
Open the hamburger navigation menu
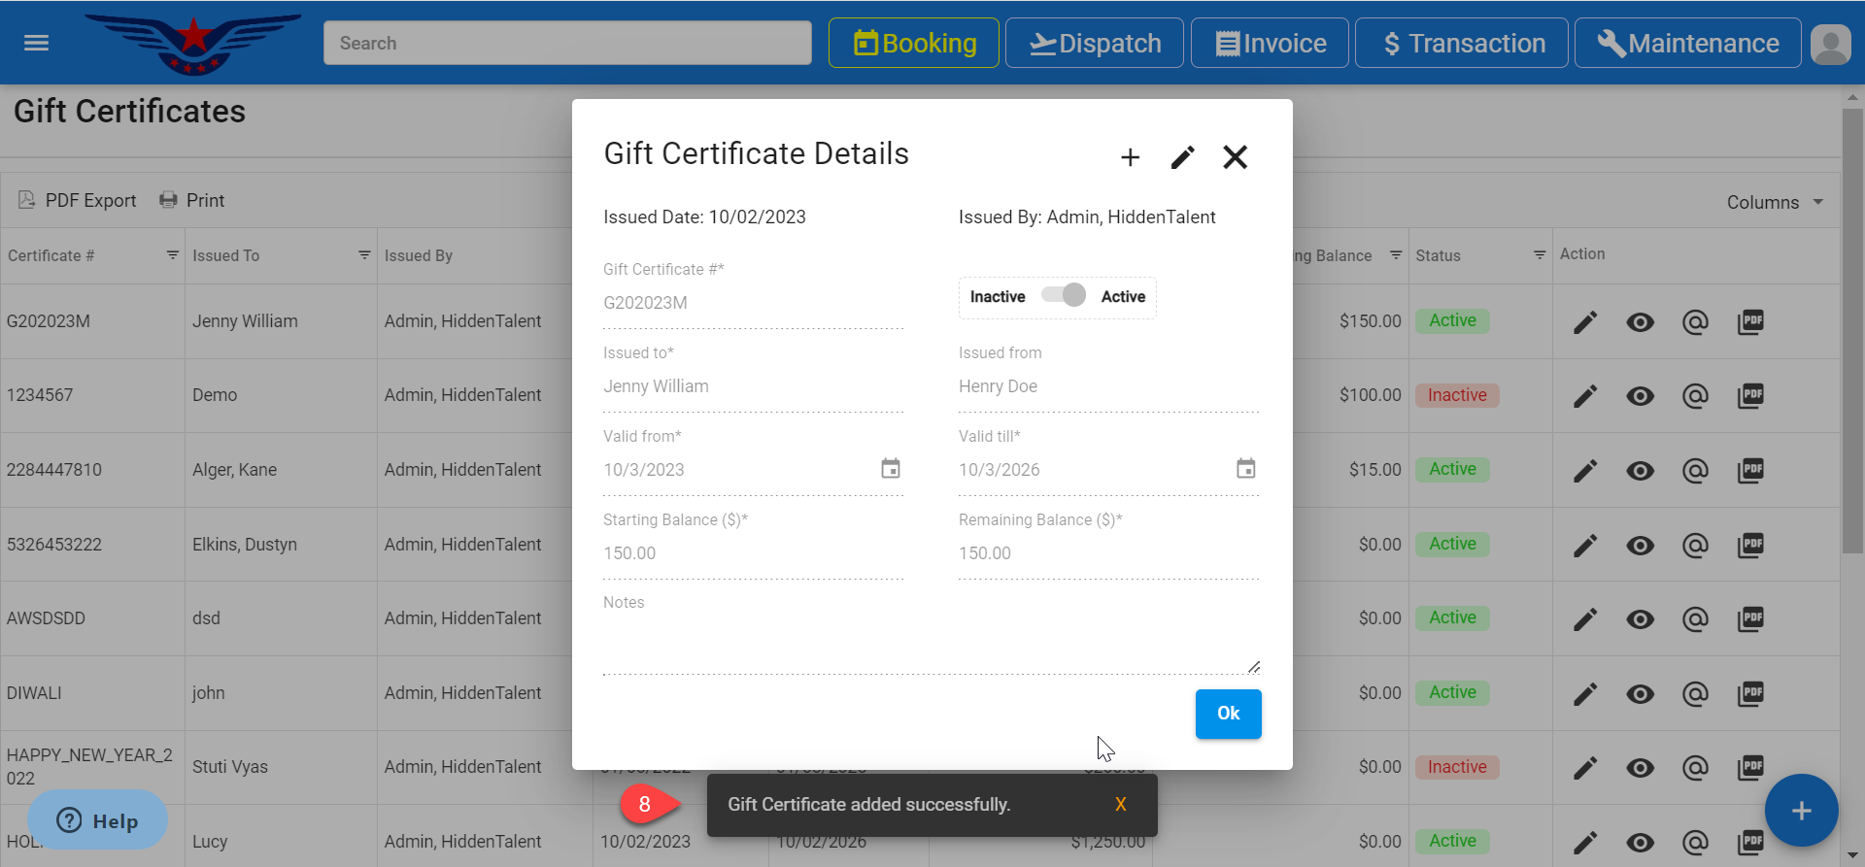pyautogui.click(x=36, y=43)
